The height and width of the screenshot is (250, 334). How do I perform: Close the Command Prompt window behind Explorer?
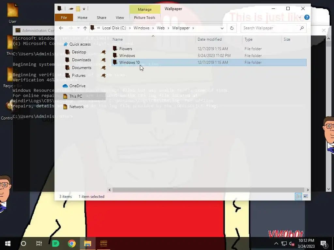click(x=324, y=30)
